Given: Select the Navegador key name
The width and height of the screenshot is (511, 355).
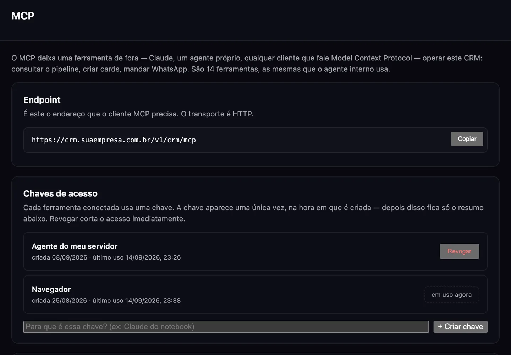Looking at the screenshot, I should coord(51,289).
